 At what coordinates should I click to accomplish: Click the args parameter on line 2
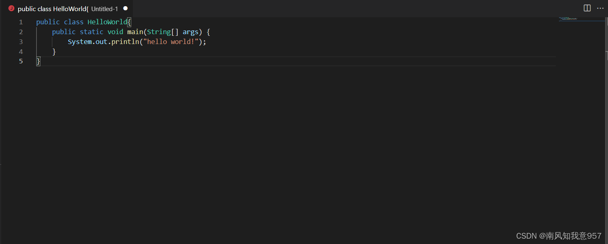[x=190, y=32]
